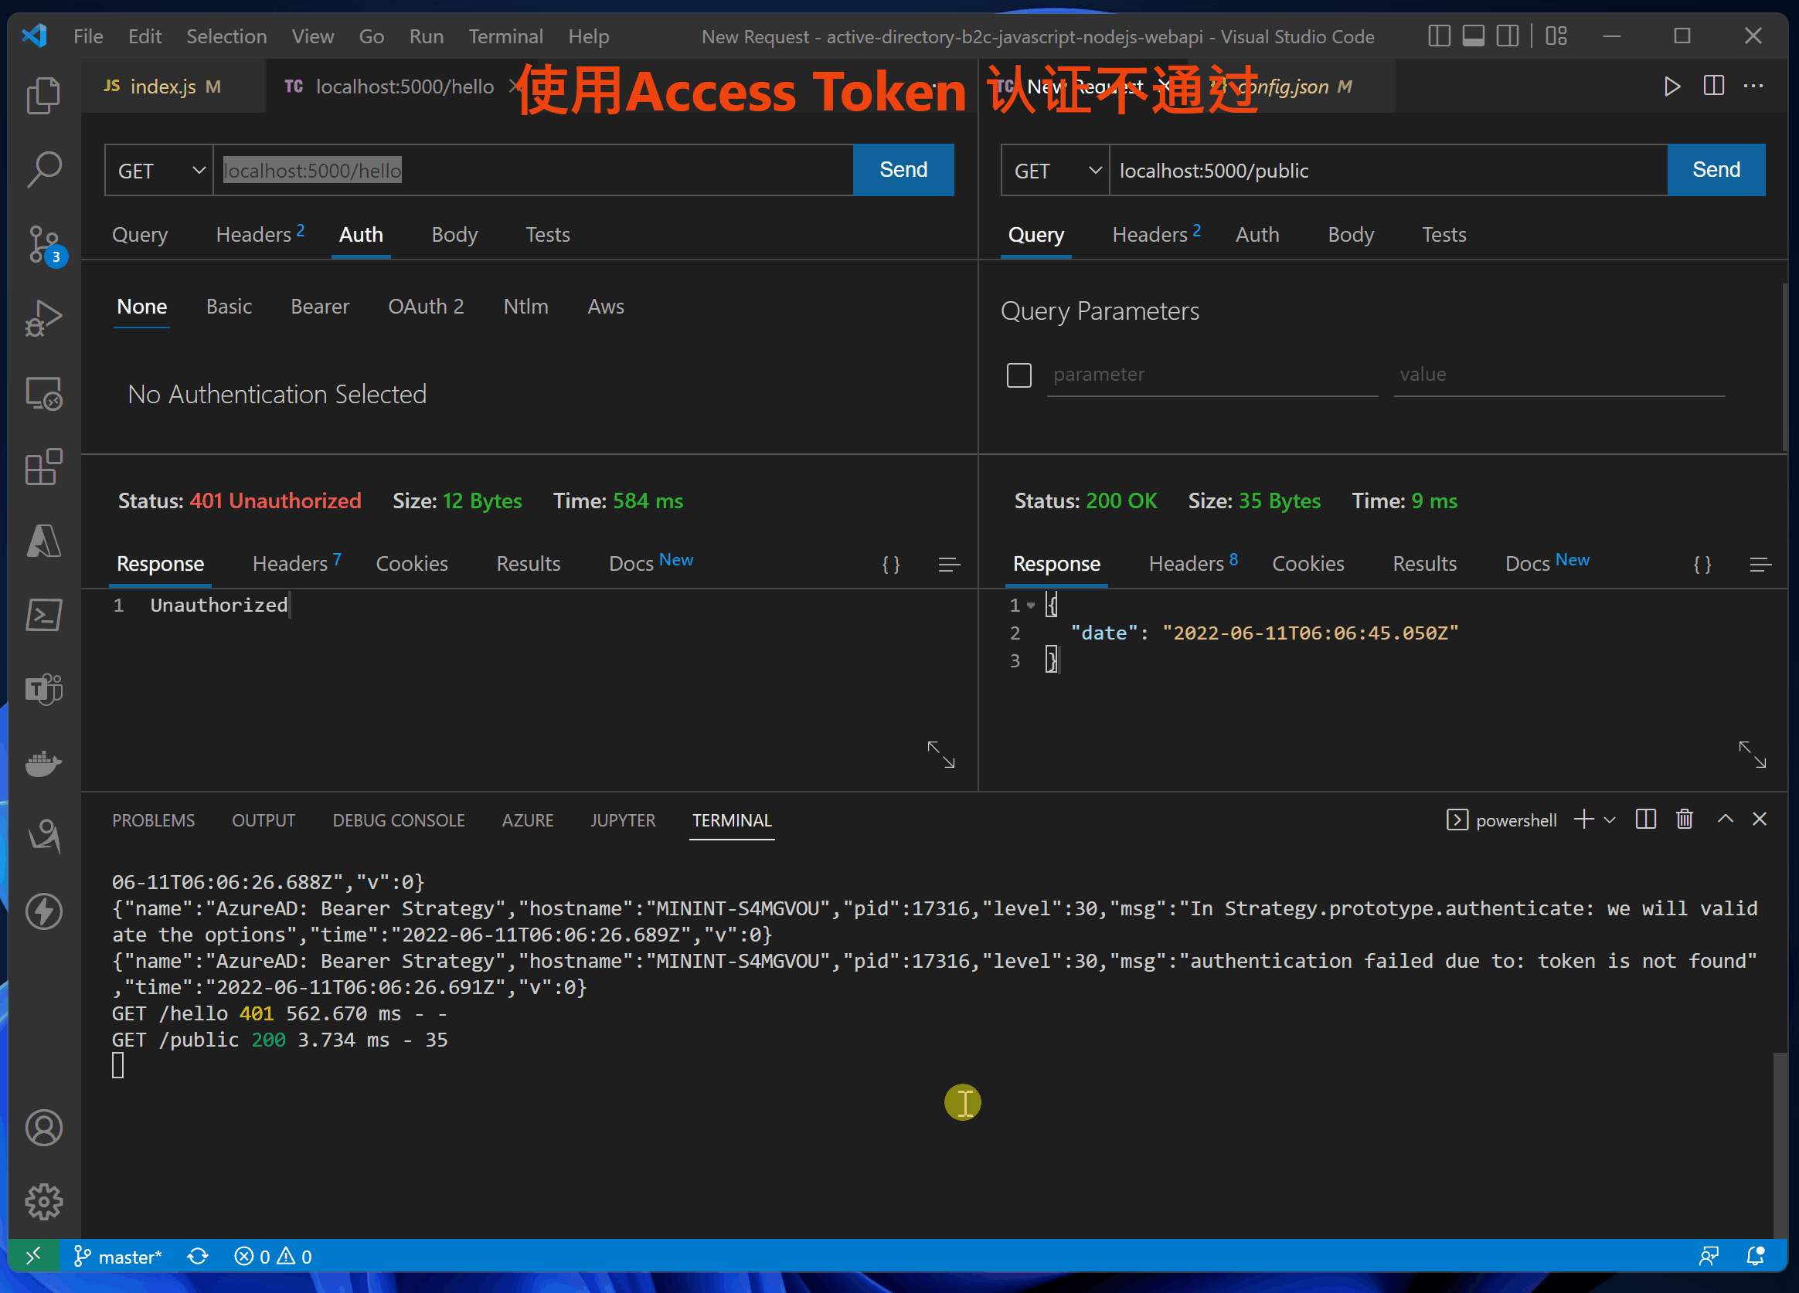Open the Extensions sidebar icon

tap(43, 467)
